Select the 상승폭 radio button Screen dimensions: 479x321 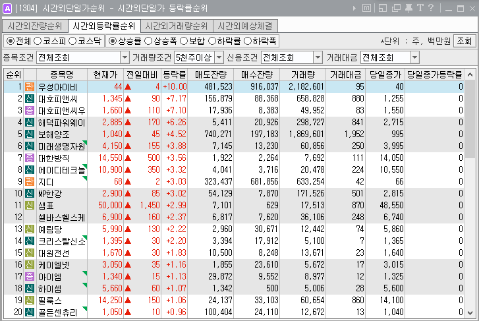click(148, 41)
